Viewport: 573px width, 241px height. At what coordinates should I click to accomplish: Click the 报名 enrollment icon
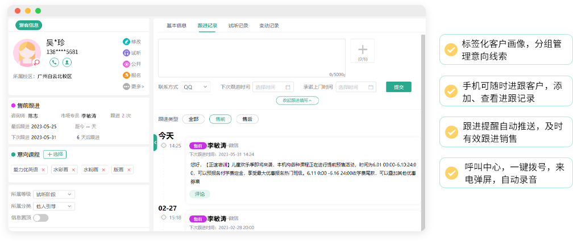point(126,75)
